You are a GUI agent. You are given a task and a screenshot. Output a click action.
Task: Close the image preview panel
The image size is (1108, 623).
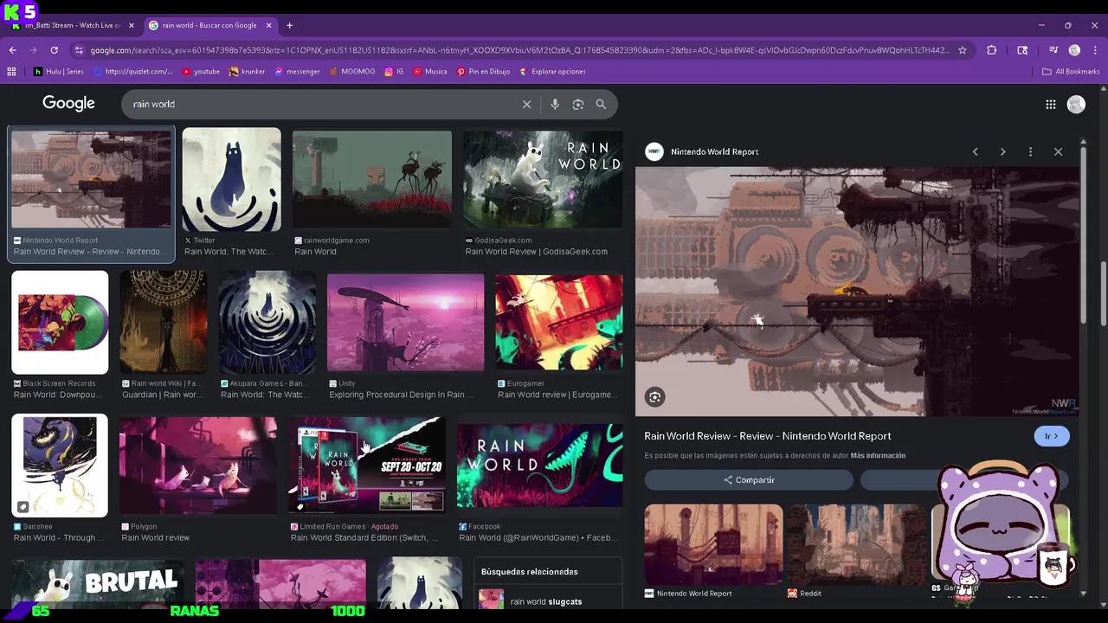point(1058,151)
